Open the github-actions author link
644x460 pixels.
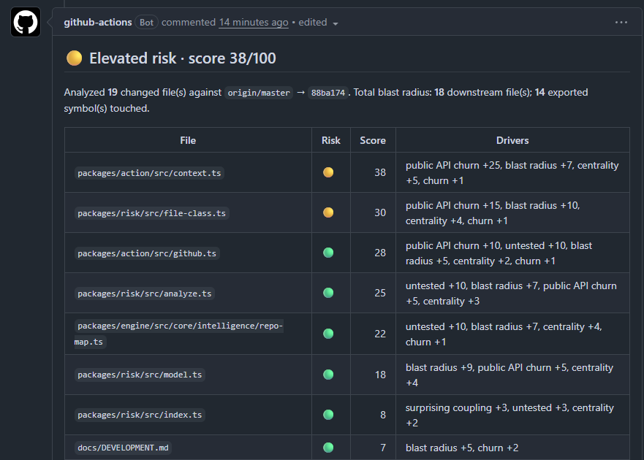tap(98, 22)
